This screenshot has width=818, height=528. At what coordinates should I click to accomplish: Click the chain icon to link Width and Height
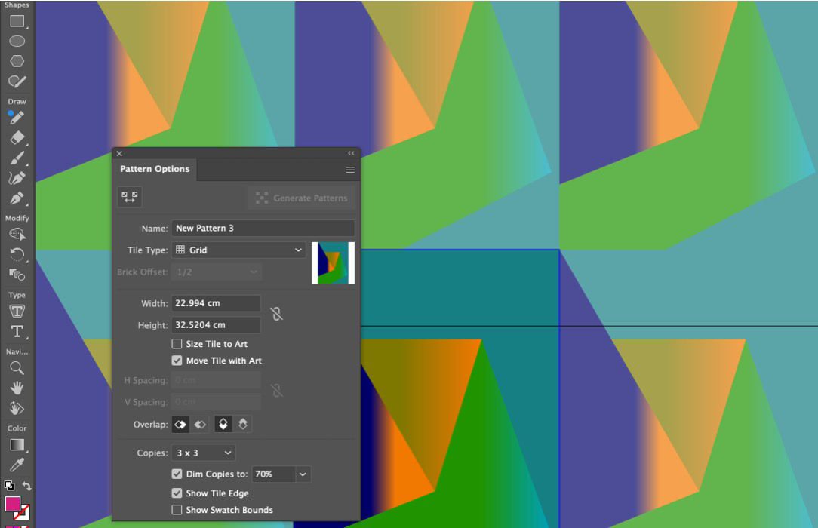pos(277,313)
